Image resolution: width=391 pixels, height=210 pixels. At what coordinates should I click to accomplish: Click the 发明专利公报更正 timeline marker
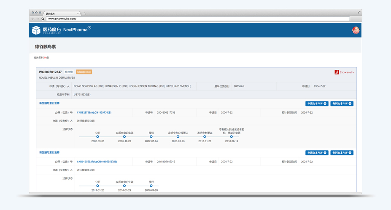(178, 137)
